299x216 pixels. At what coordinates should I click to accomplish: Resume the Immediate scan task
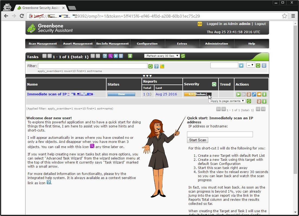point(243,94)
